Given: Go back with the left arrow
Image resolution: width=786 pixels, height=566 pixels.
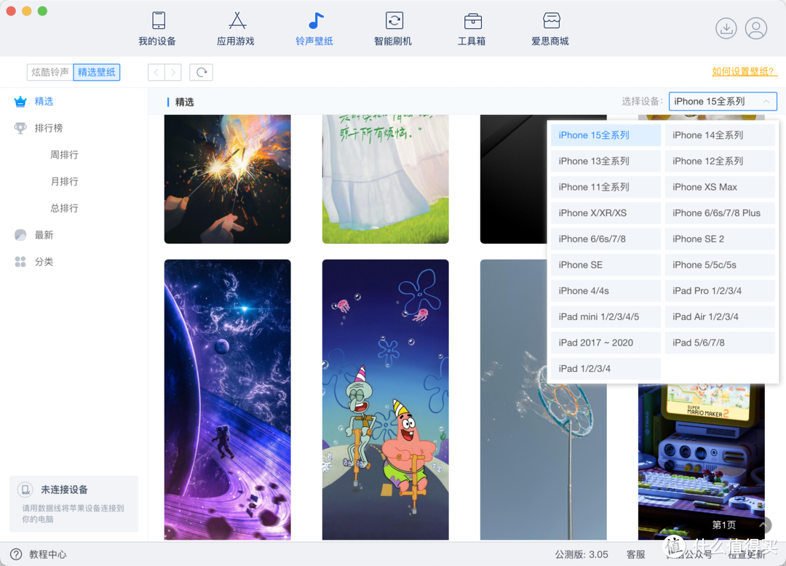Looking at the screenshot, I should coord(156,72).
